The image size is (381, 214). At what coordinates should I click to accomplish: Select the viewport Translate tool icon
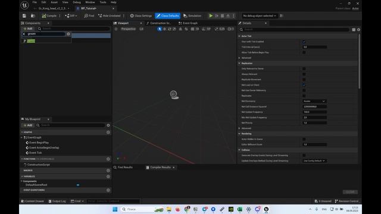164,29
